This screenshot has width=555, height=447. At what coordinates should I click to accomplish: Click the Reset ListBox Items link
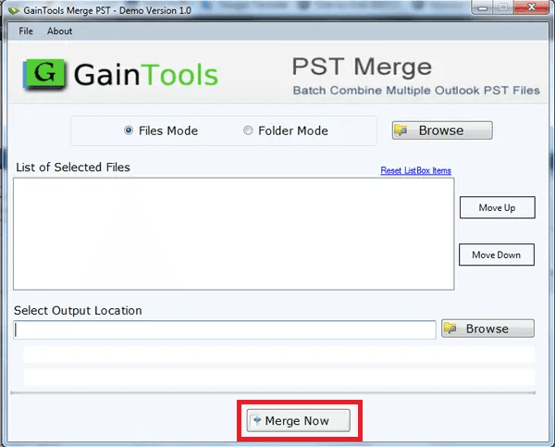[416, 170]
